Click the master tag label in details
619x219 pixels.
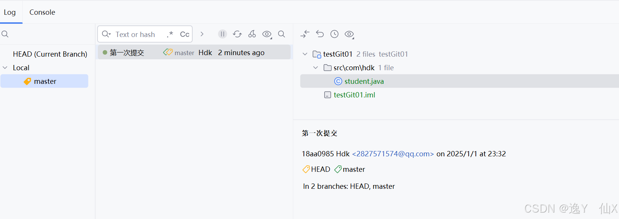354,169
